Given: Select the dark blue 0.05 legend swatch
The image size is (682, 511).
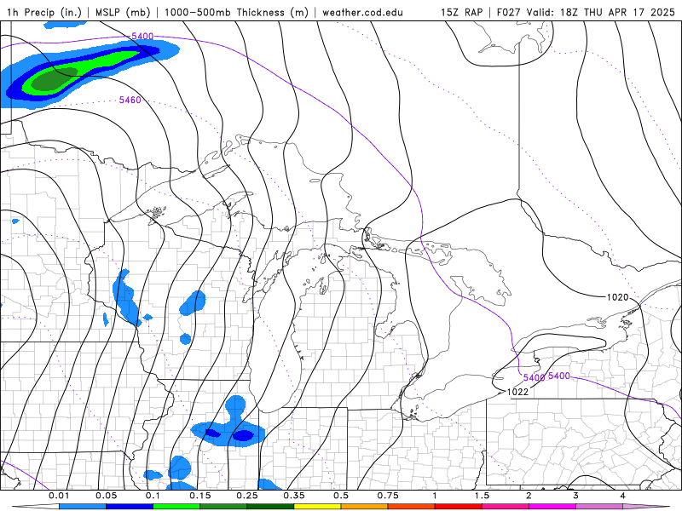Looking at the screenshot, I should point(130,507).
